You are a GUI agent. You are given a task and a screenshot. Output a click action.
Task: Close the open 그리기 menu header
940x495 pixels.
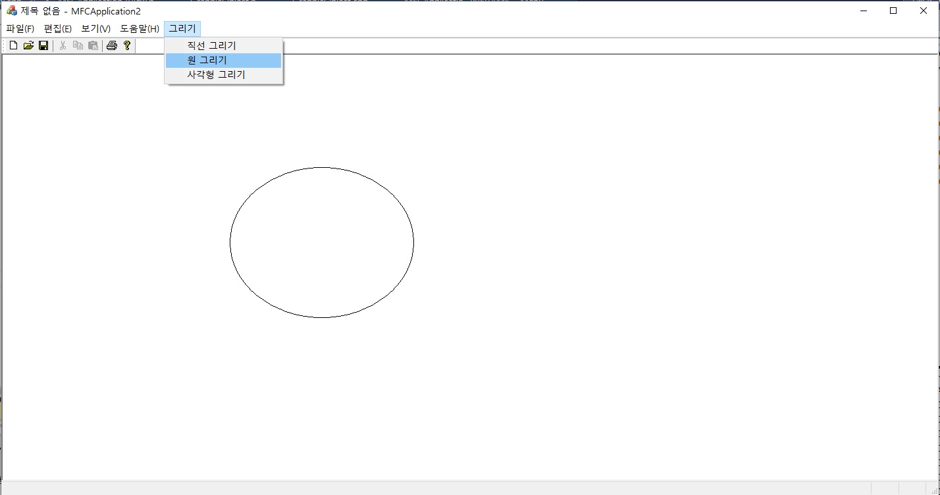[182, 29]
